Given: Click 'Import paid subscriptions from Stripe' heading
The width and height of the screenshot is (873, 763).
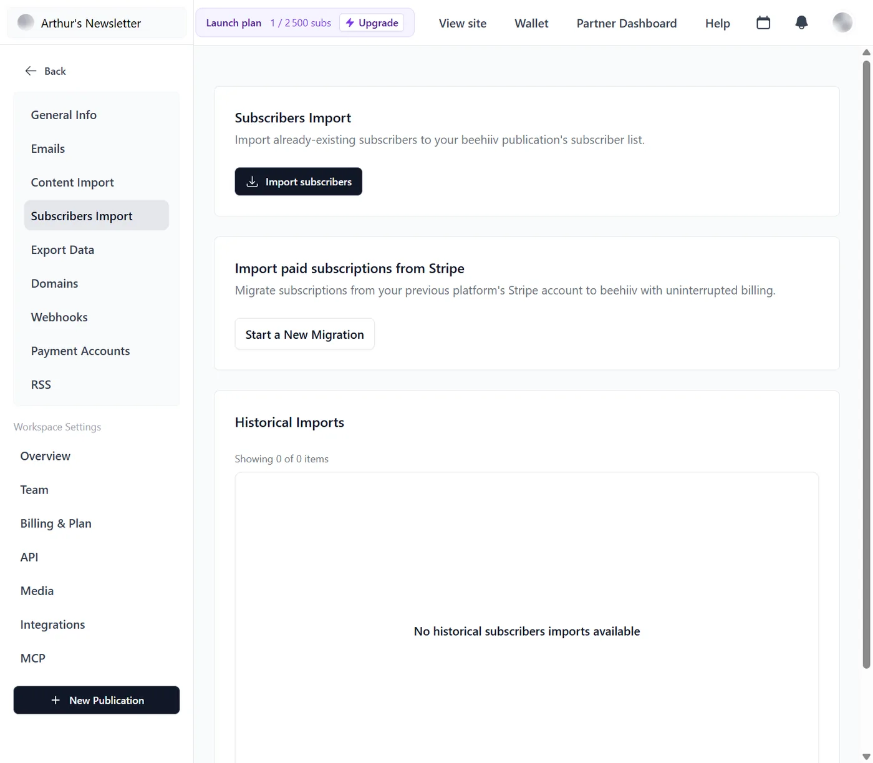Looking at the screenshot, I should tap(350, 268).
